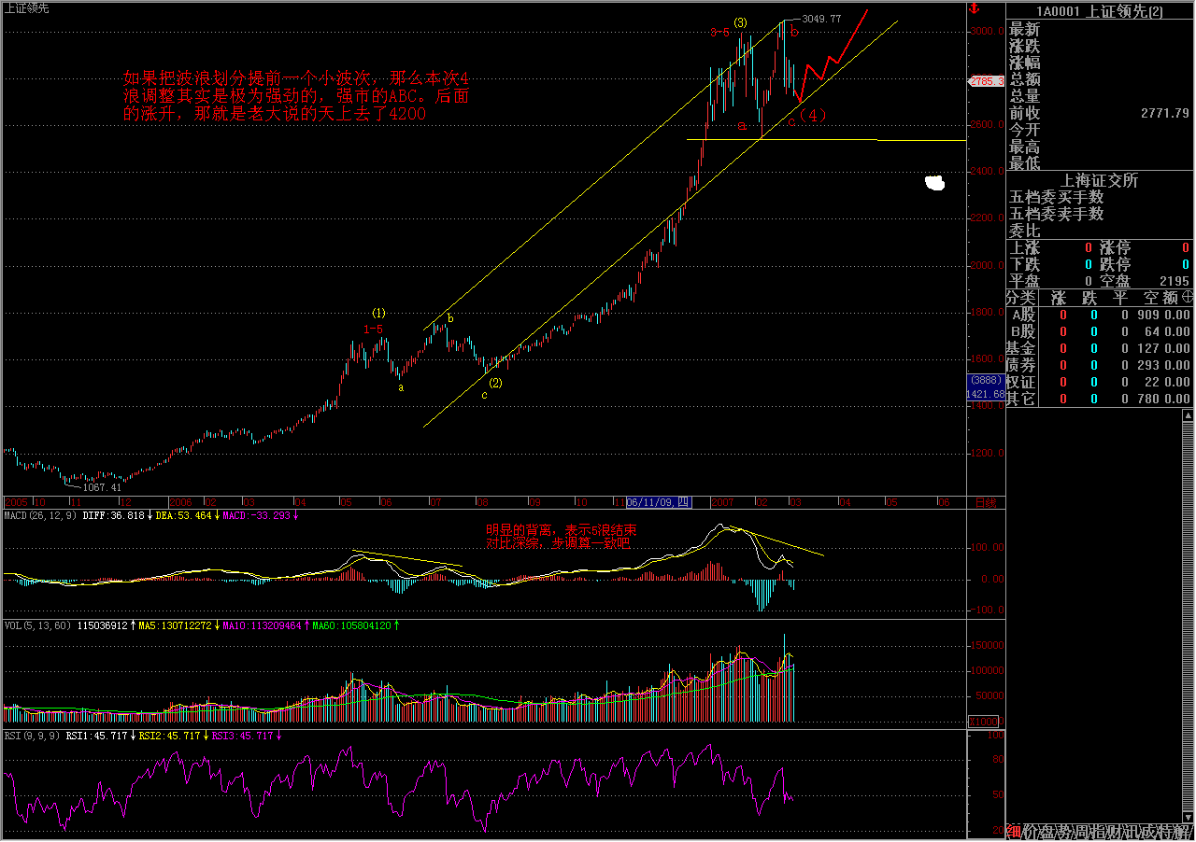The image size is (1196, 842).
Task: Click the highlighted date 06/11/09,四
Action: point(659,502)
